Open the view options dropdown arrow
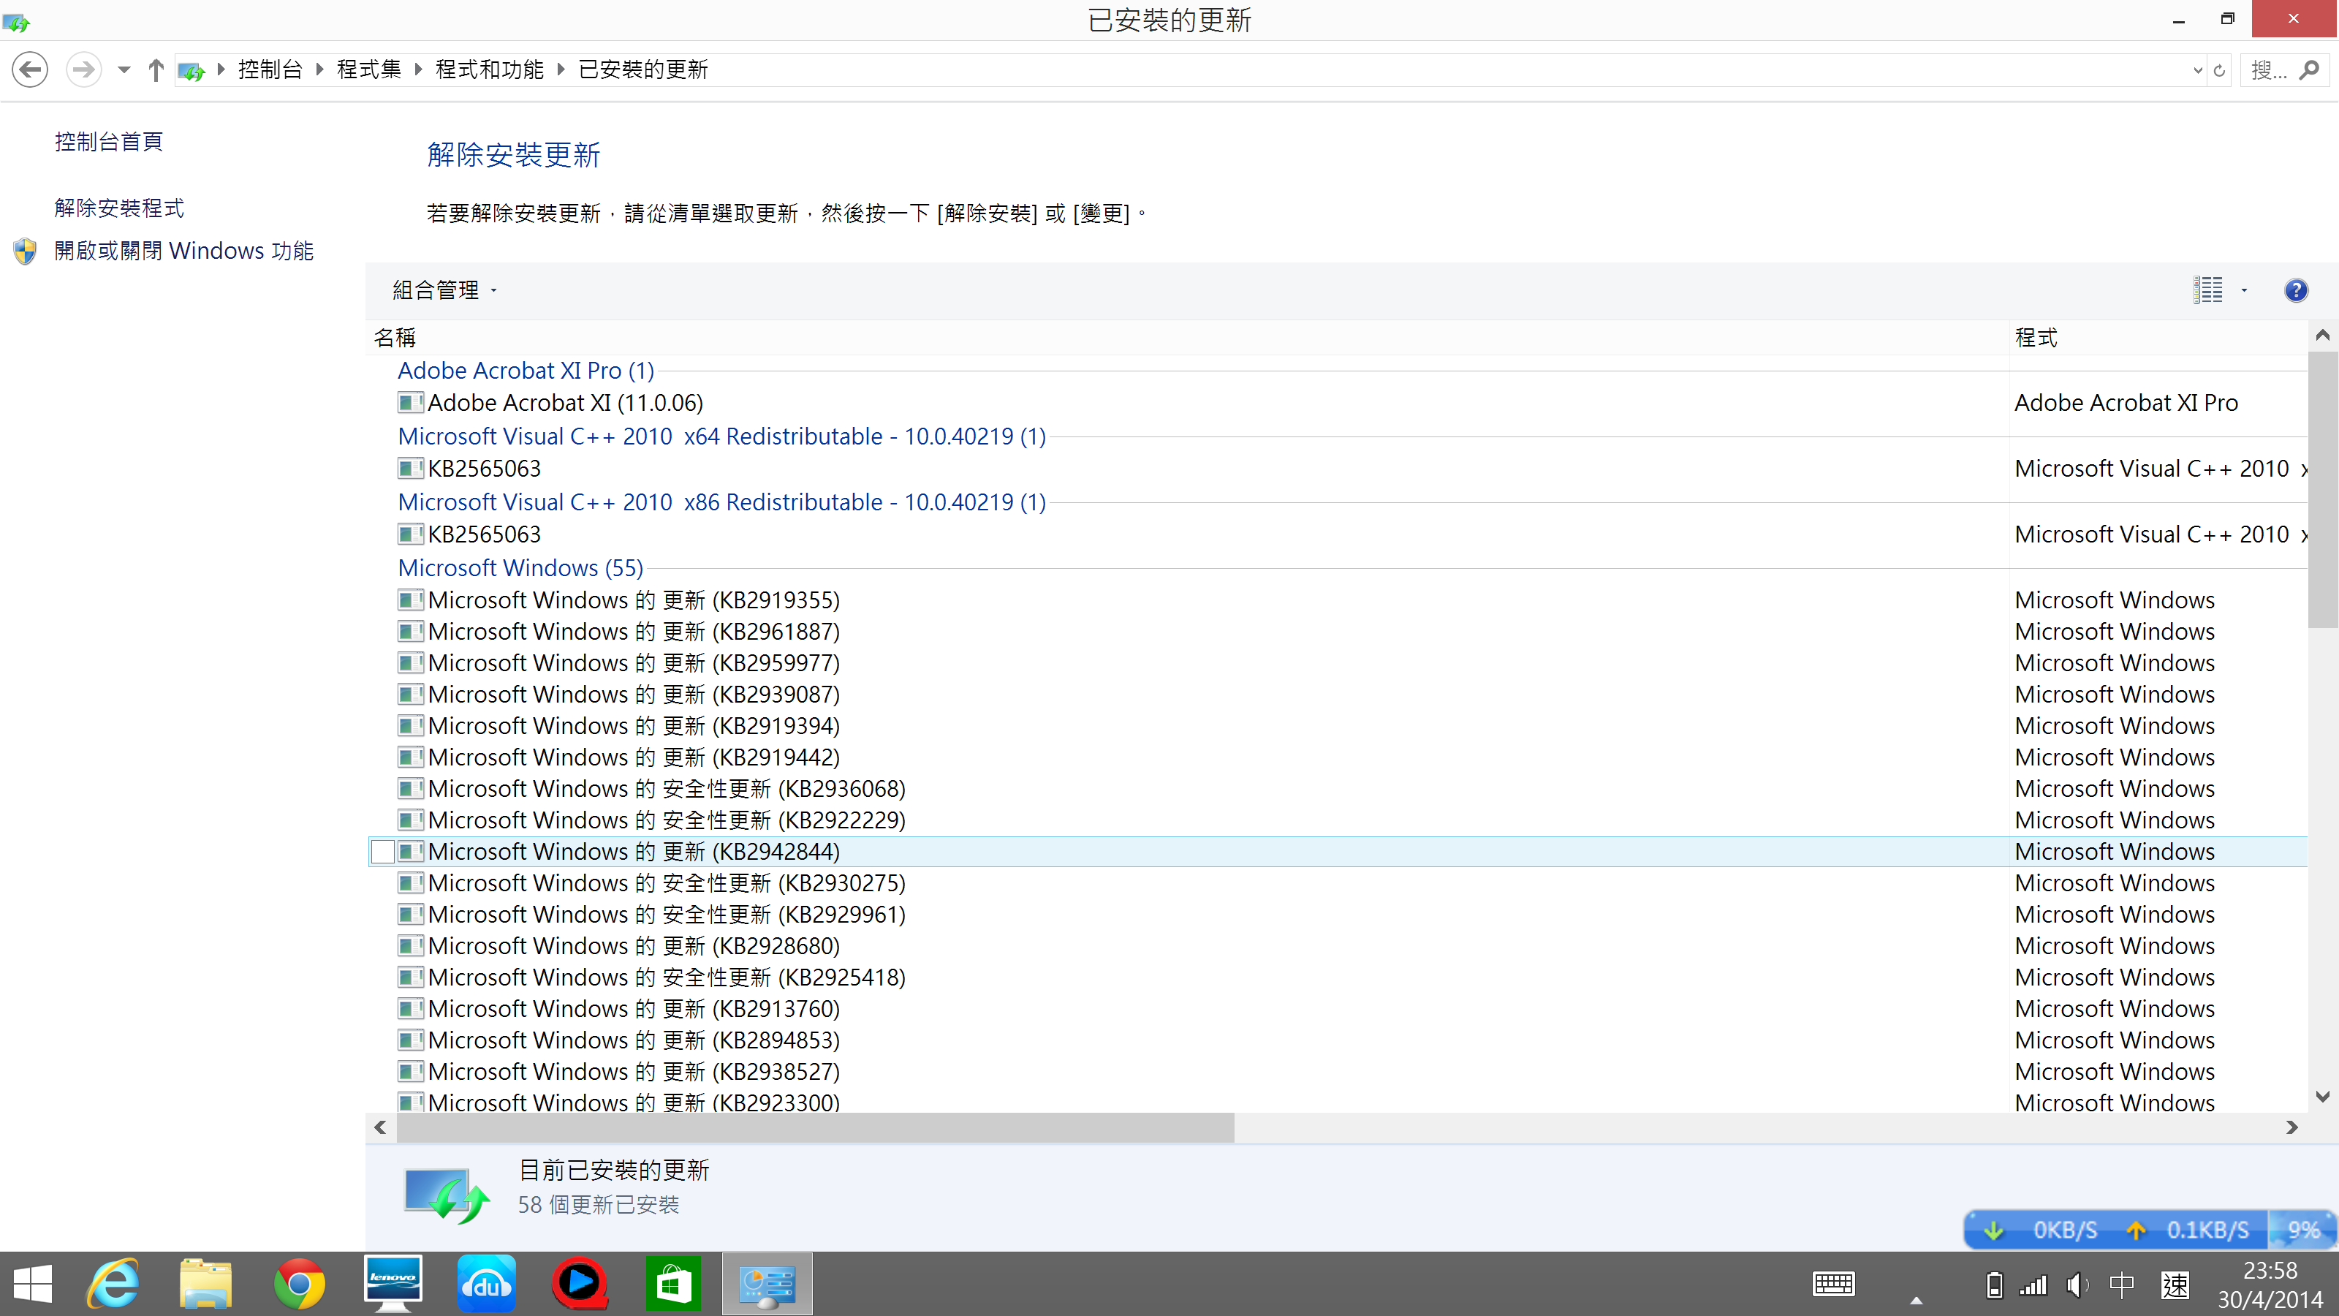The width and height of the screenshot is (2339, 1316). point(2244,291)
